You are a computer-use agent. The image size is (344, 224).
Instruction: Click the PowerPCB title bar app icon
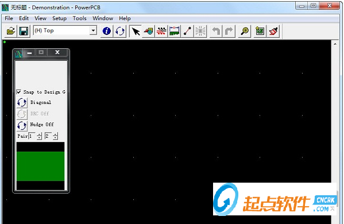point(5,7)
